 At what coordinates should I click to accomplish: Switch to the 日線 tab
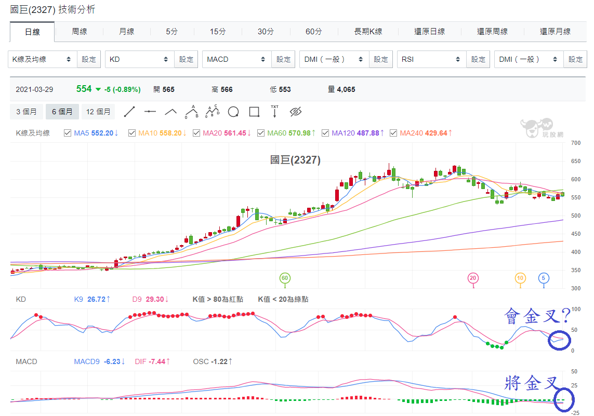coord(32,32)
